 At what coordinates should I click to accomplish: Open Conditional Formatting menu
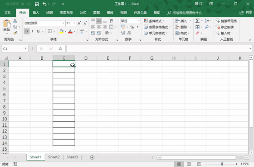tap(154, 21)
